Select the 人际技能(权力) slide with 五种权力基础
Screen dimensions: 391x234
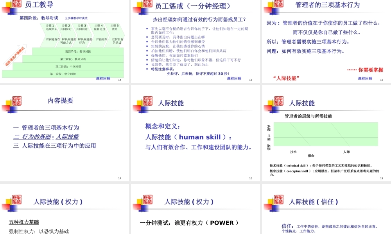(65, 209)
